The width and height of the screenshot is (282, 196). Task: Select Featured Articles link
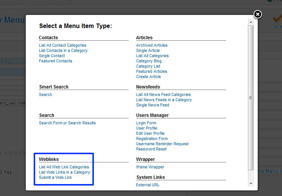pos(151,71)
